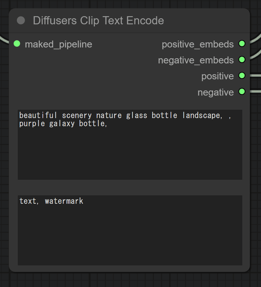Click the positive_embeds output socket

coord(242,44)
